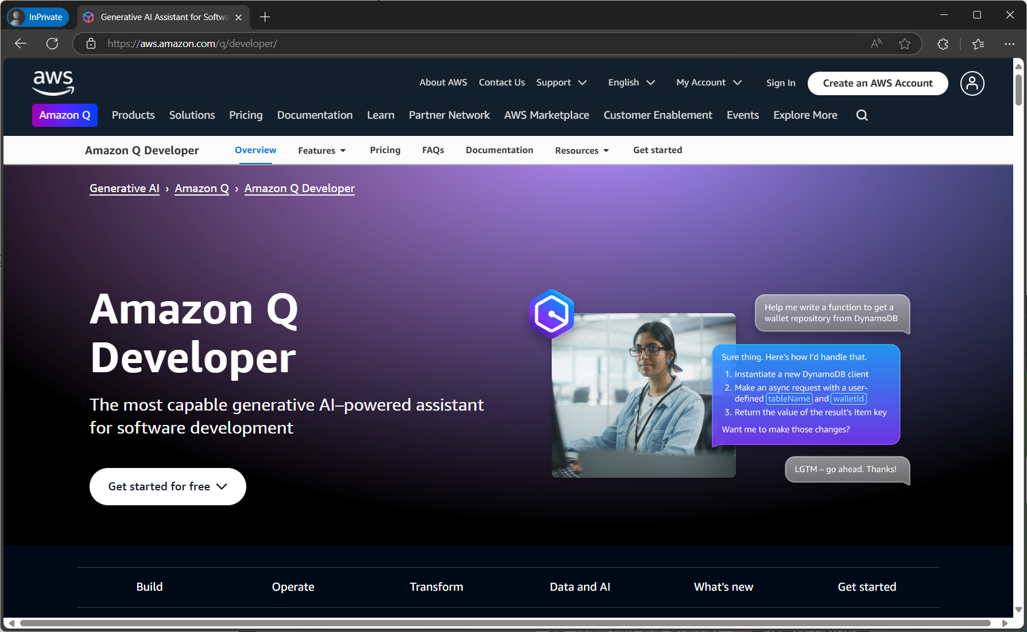Viewport: 1027px width, 632px height.
Task: Click the user profile avatar icon
Action: 972,84
